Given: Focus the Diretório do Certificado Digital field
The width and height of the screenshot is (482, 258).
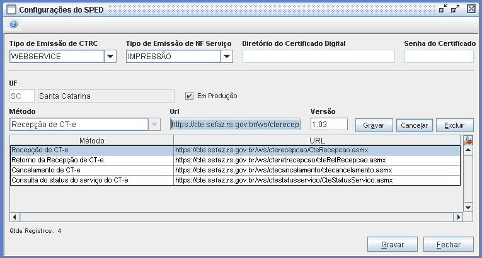Looking at the screenshot, I should pyautogui.click(x=318, y=57).
